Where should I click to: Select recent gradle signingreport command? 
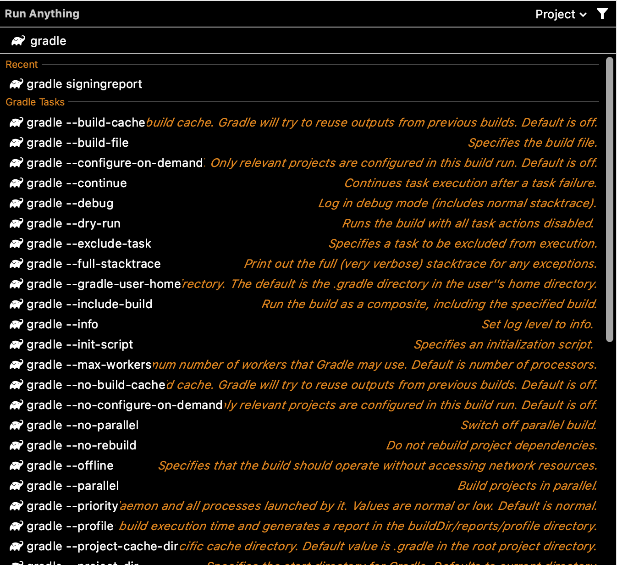303,84
